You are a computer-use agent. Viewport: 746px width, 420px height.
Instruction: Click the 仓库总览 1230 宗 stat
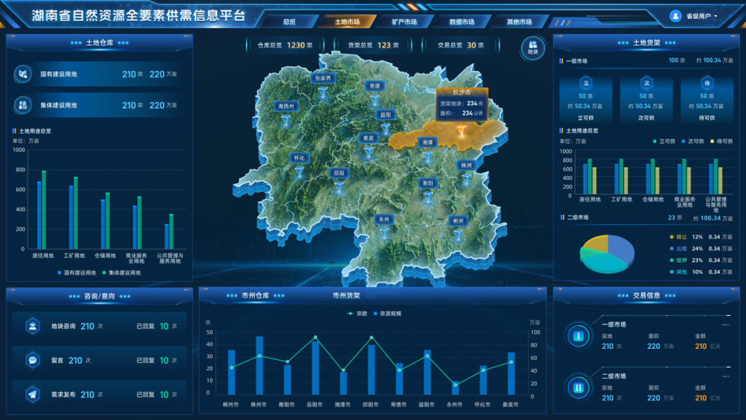tap(285, 45)
